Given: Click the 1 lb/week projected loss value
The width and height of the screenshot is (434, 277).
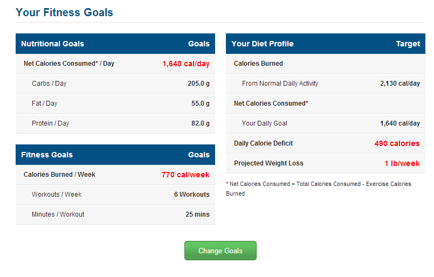Looking at the screenshot, I should 402,163.
